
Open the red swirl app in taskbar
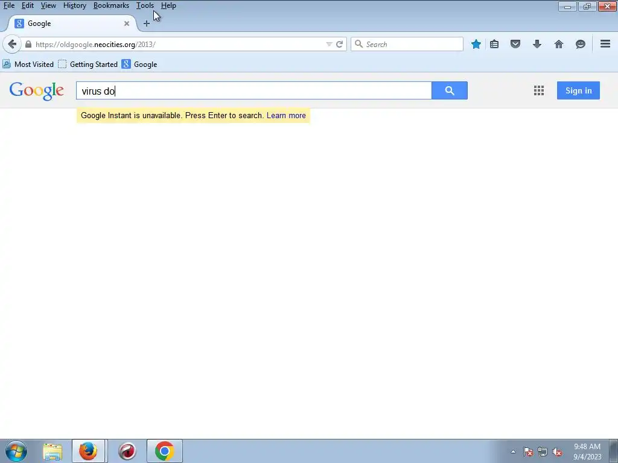click(127, 451)
